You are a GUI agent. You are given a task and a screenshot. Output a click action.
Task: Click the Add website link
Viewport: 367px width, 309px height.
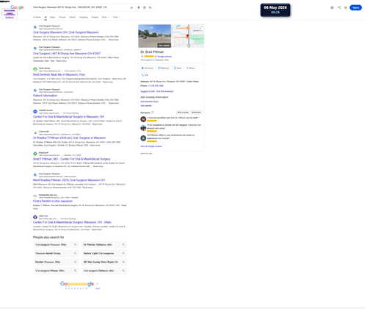(x=146, y=106)
